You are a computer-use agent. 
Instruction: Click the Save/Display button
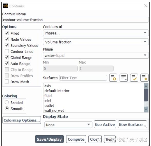[49, 139]
